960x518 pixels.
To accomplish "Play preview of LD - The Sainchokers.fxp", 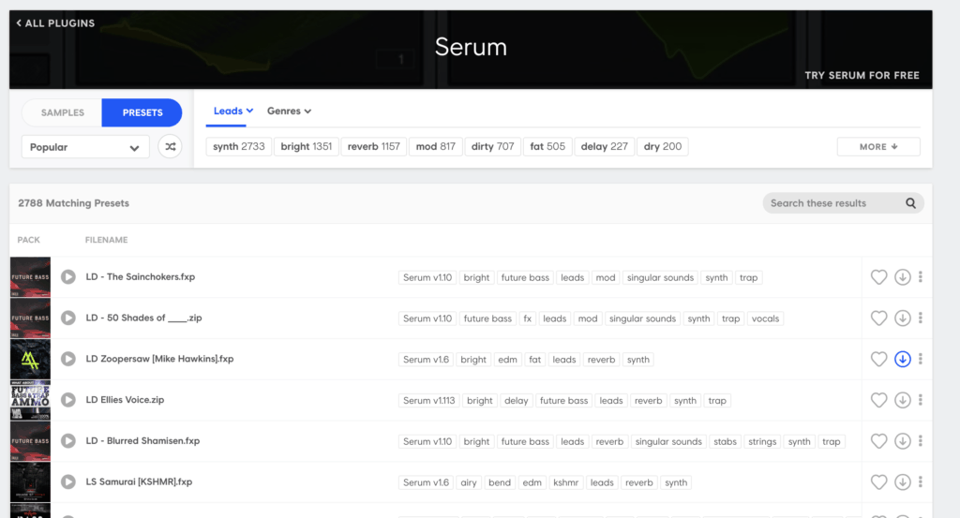I will (67, 277).
